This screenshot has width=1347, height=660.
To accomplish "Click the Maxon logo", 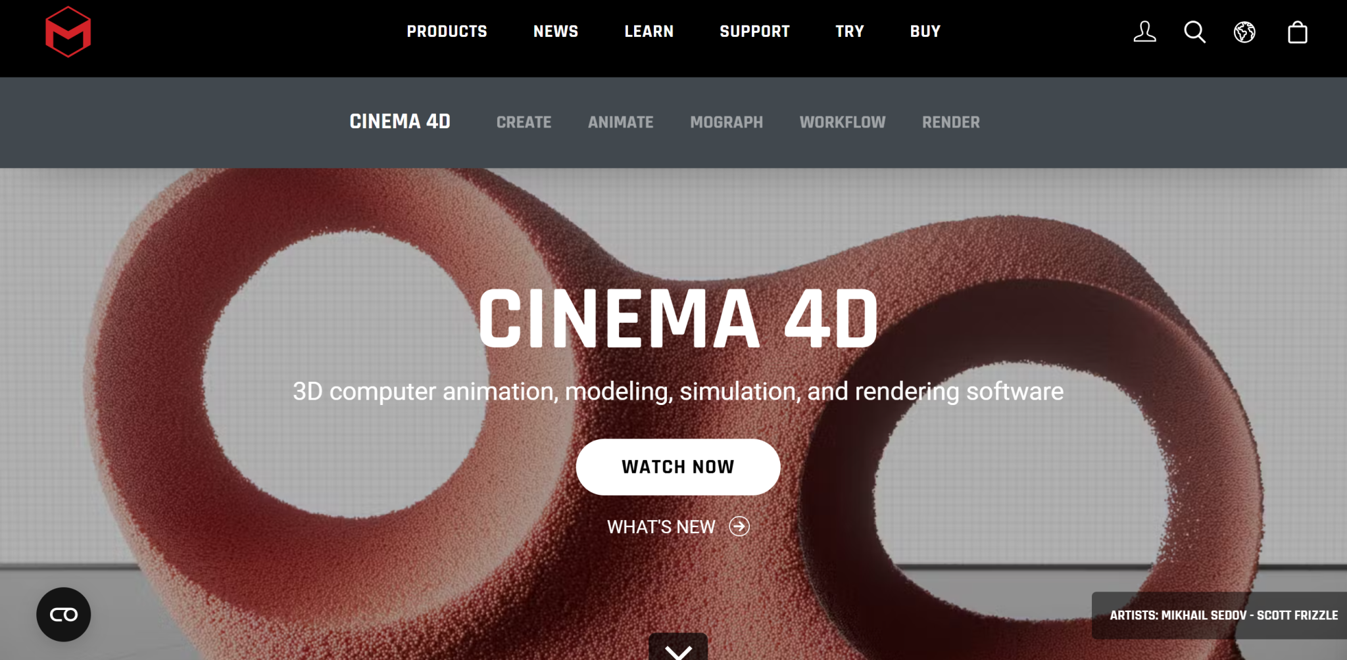I will pyautogui.click(x=68, y=32).
